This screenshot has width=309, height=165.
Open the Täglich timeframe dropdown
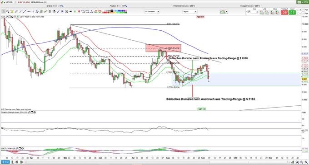[189, 12]
